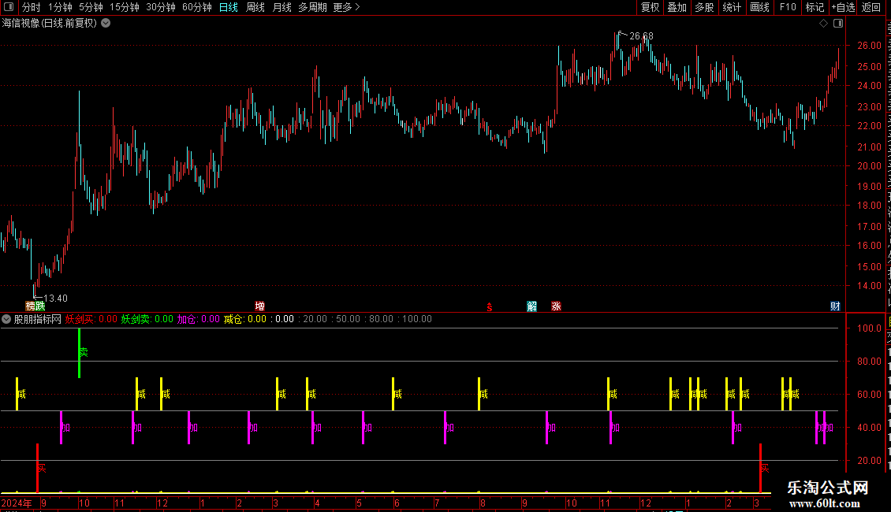Select the 日线 daily chart tab

229,7
